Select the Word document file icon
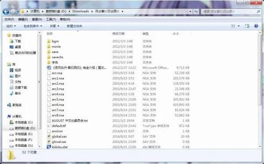 click(49, 68)
